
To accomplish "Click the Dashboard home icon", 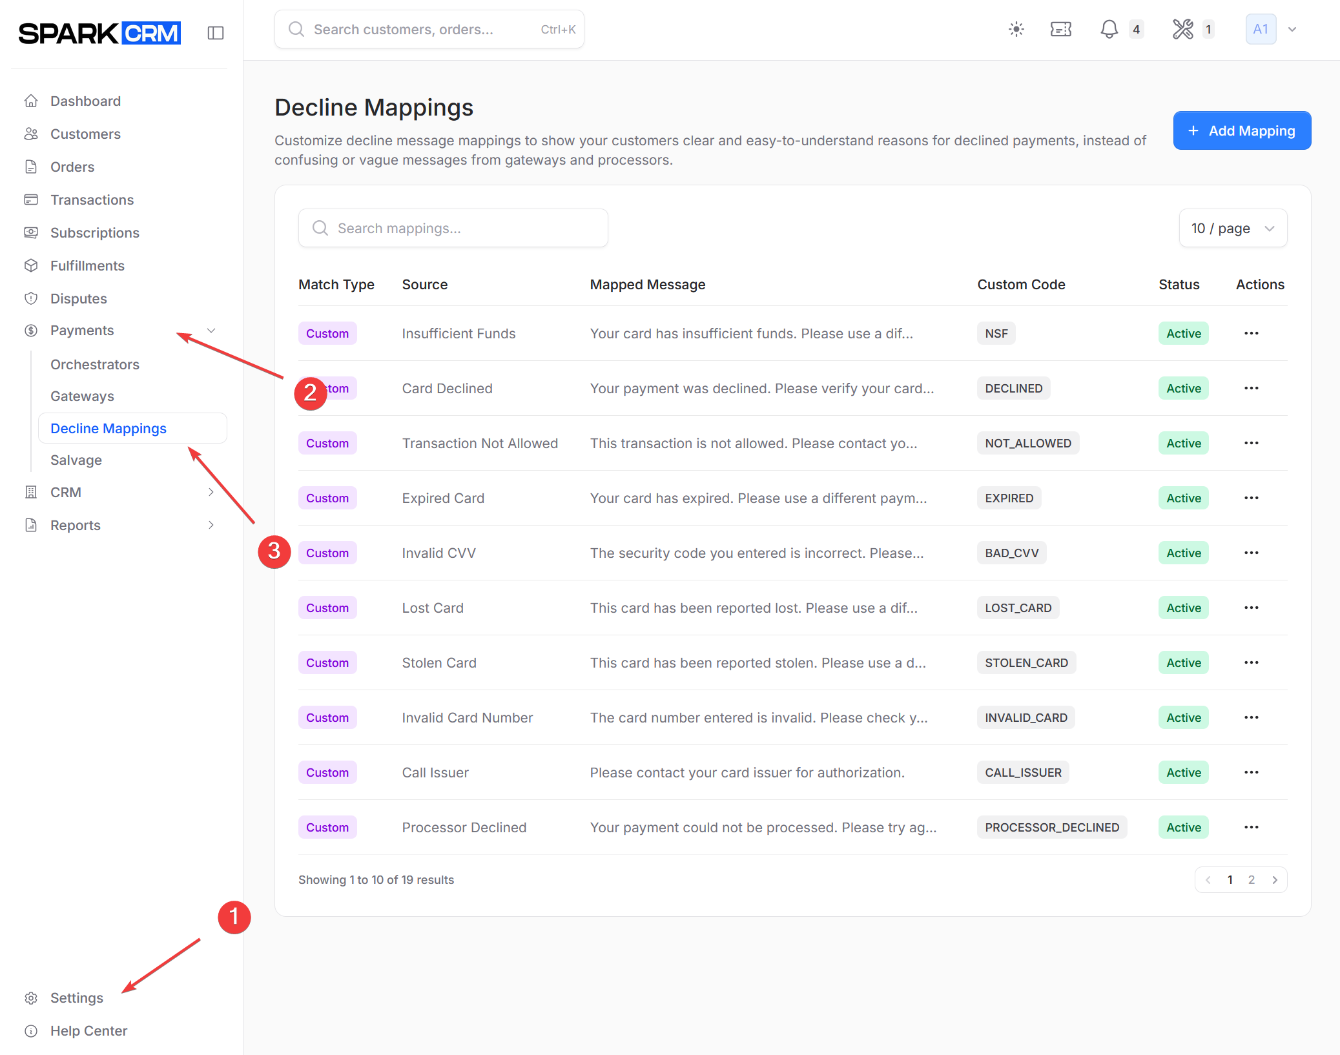I will (x=31, y=101).
